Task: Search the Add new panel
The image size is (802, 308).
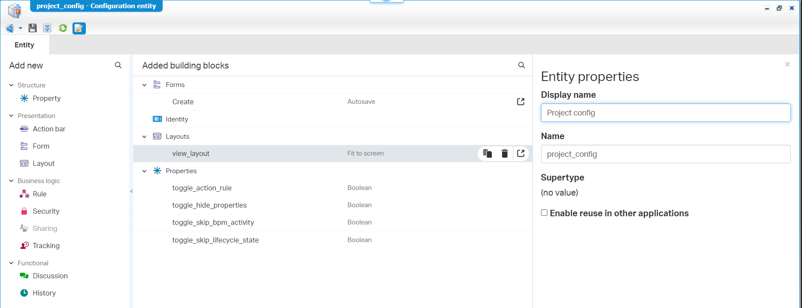Action: click(x=118, y=65)
